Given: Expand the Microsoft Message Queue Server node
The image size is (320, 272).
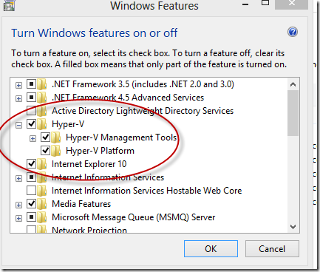Looking at the screenshot, I should (x=18, y=218).
